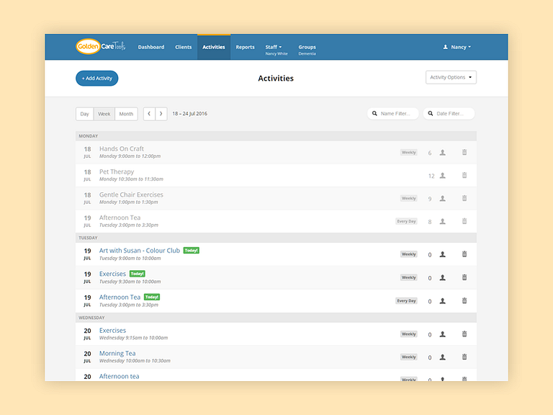
Task: Open the Activity Options dropdown
Action: point(451,77)
